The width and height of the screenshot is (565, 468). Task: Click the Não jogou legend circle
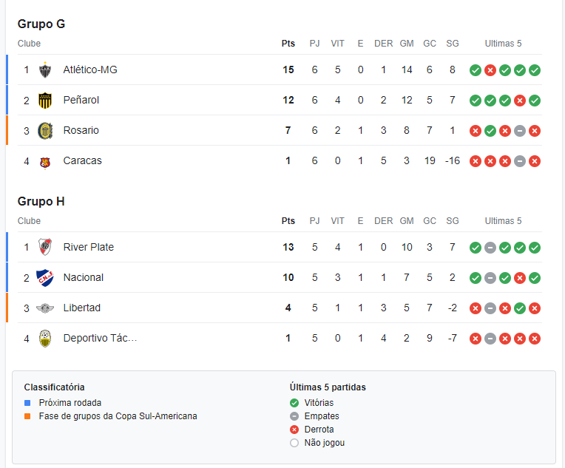point(294,443)
